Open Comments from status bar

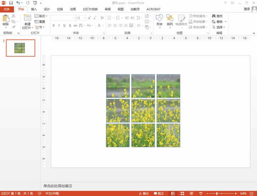158,194
